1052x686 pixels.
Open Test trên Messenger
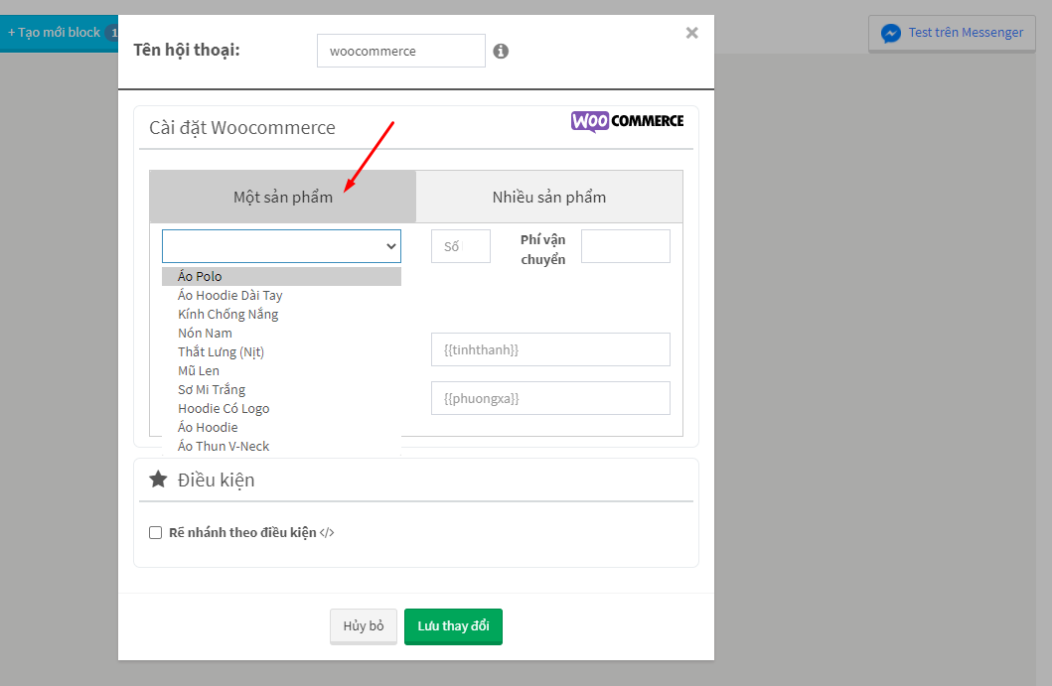[952, 33]
